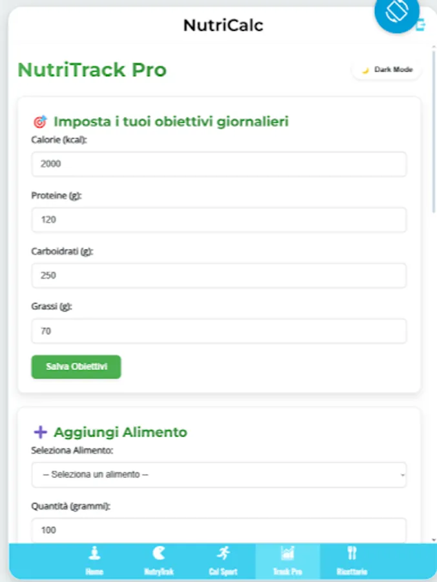Click the plus icon beside Aggiungi Alimento
Viewport: 437px width, 582px height.
pyautogui.click(x=41, y=431)
